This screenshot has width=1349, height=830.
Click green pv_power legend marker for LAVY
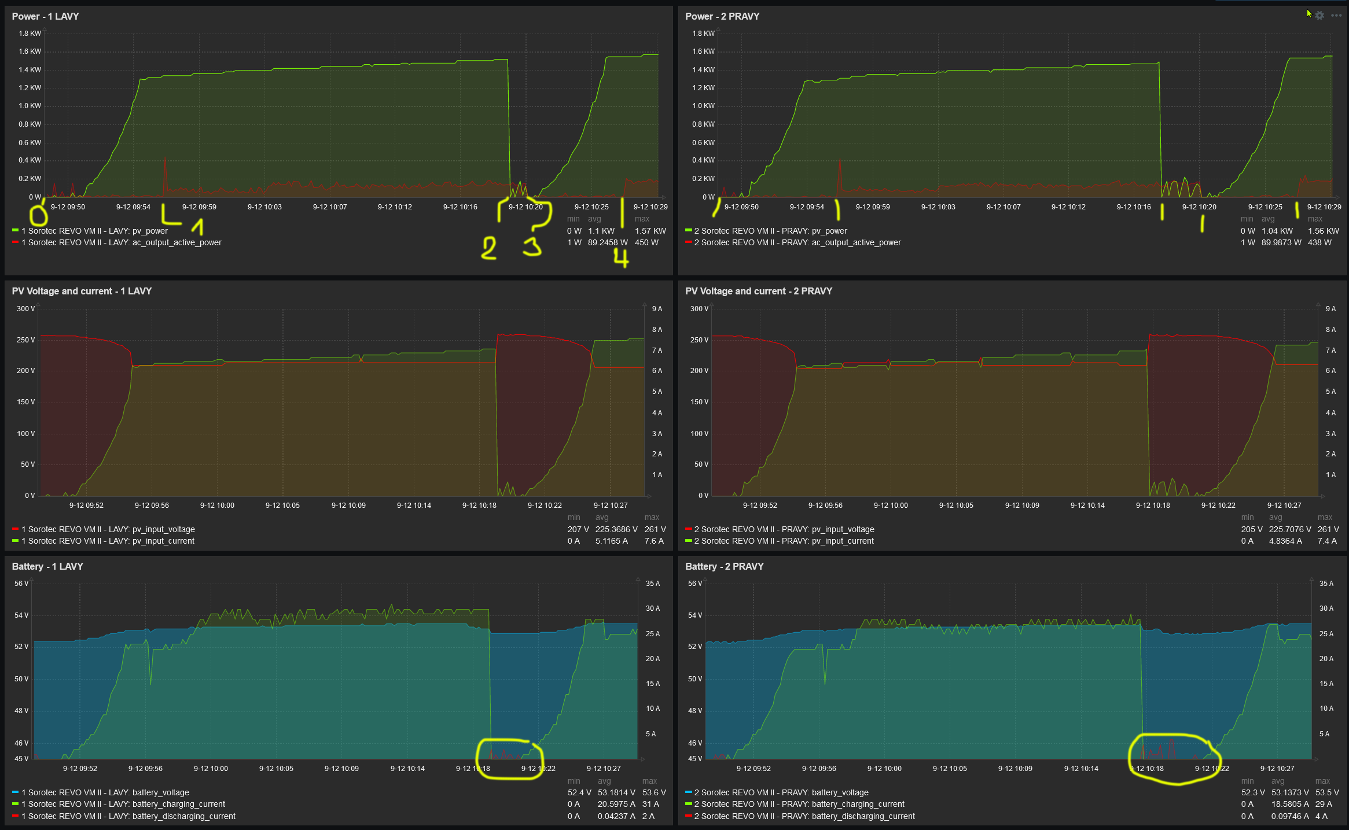click(x=15, y=231)
